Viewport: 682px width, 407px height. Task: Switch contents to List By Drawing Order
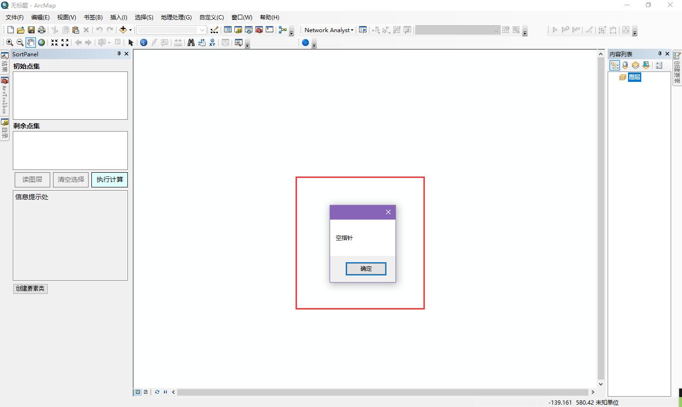coord(615,65)
